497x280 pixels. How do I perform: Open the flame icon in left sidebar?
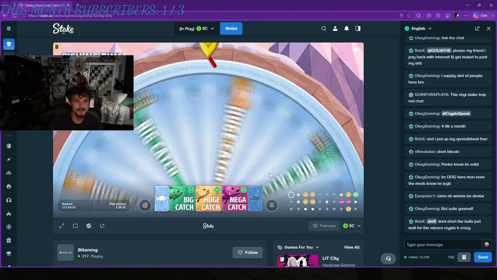coord(9,186)
